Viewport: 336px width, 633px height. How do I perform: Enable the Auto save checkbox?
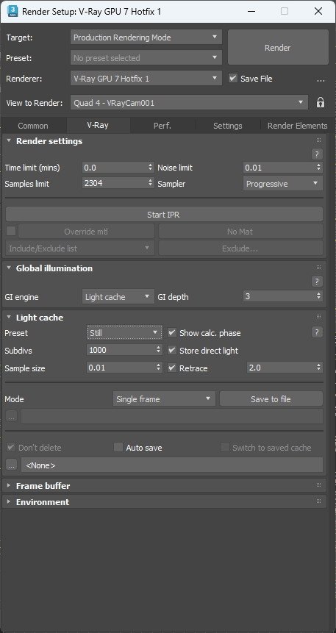coord(118,447)
